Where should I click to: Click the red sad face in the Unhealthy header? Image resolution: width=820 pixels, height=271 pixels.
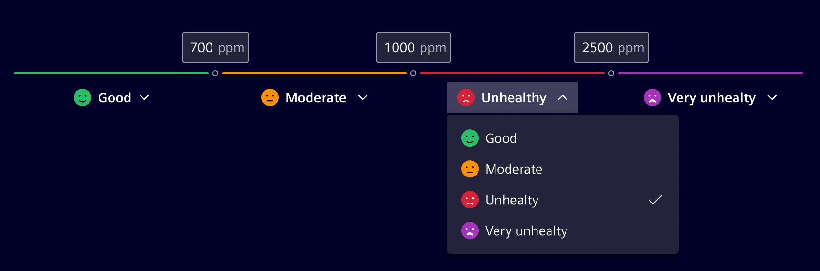[466, 97]
